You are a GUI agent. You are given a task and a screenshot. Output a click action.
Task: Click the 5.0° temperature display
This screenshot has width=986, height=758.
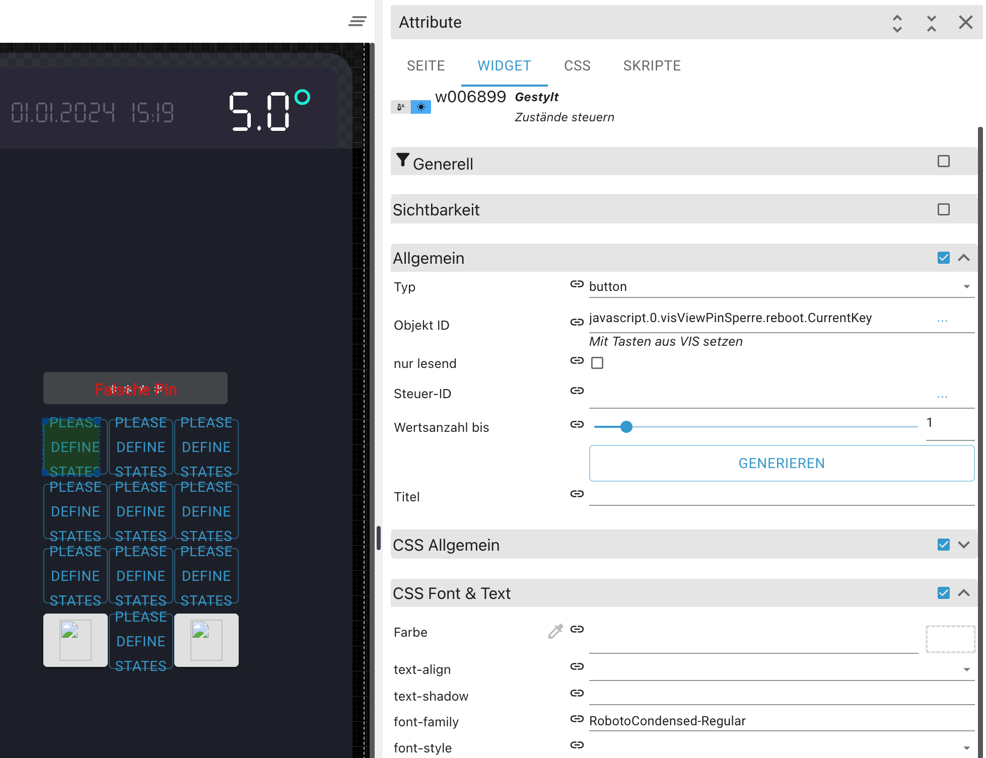(x=269, y=111)
